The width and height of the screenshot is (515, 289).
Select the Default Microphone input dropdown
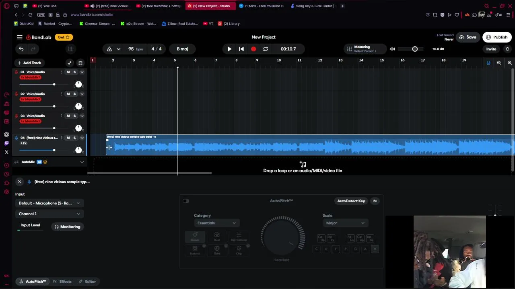tap(49, 203)
